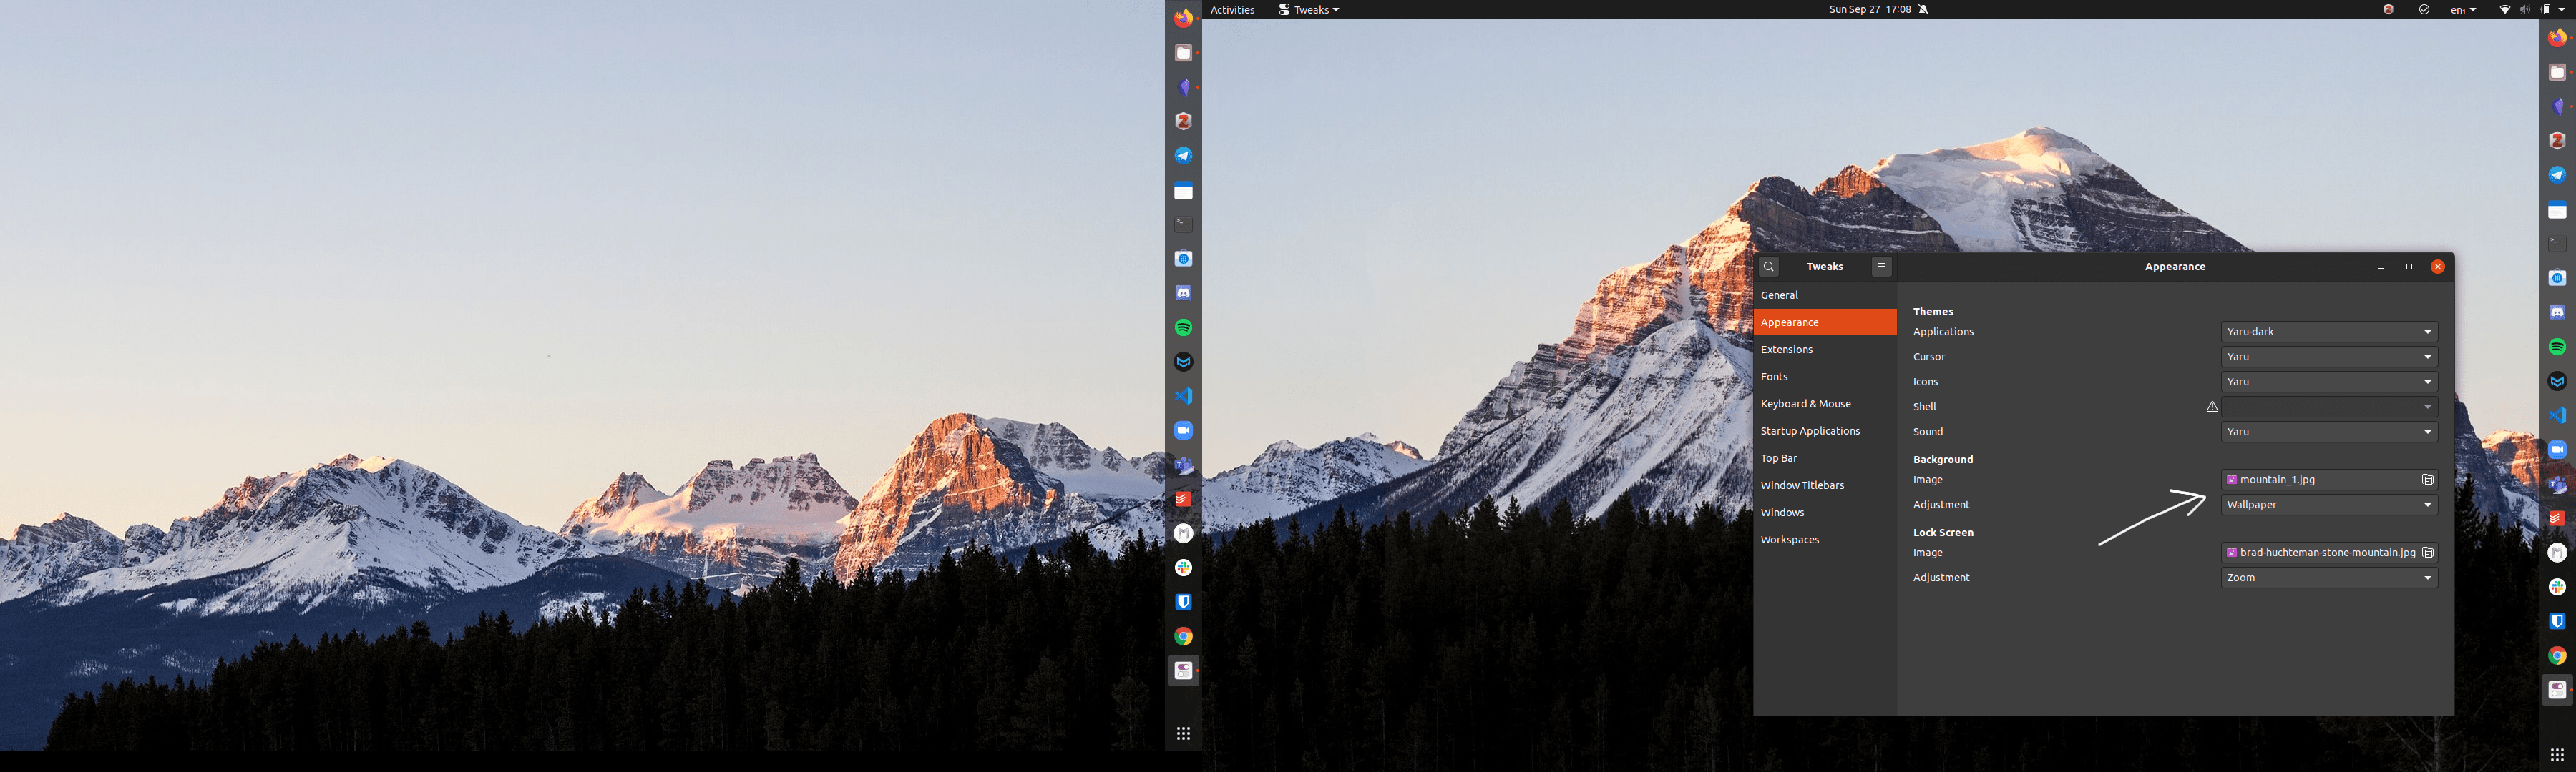2576x772 pixels.
Task: Click the file chooser icon in the Lock Screen image field
Action: (x=2427, y=553)
